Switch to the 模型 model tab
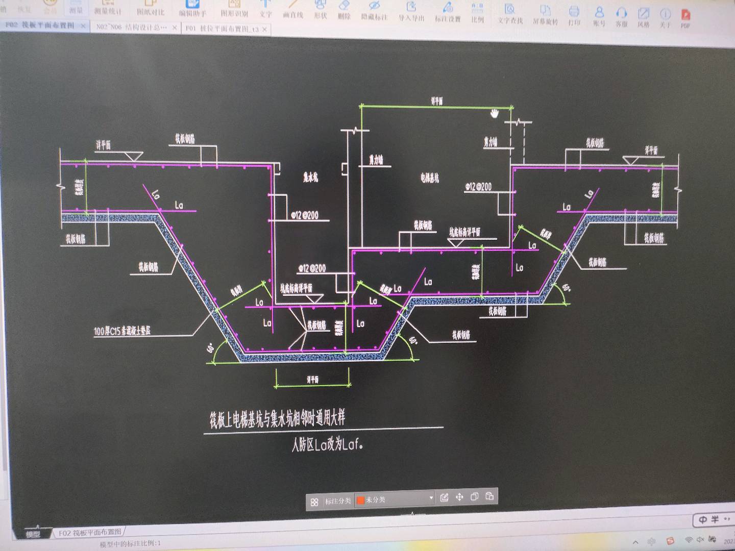 [x=33, y=534]
